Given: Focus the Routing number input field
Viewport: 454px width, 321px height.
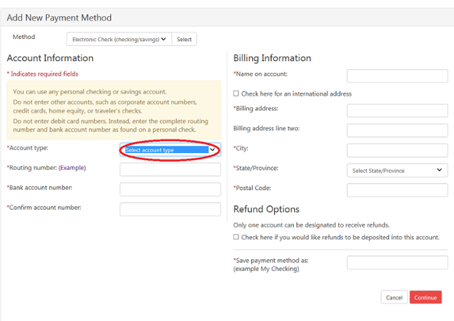Looking at the screenshot, I should pos(170,169).
